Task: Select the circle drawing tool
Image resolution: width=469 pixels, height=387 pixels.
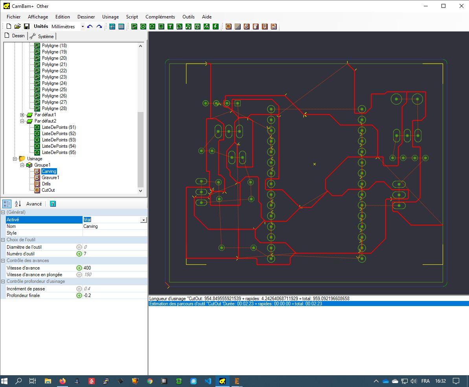Action: pyautogui.click(x=143, y=27)
